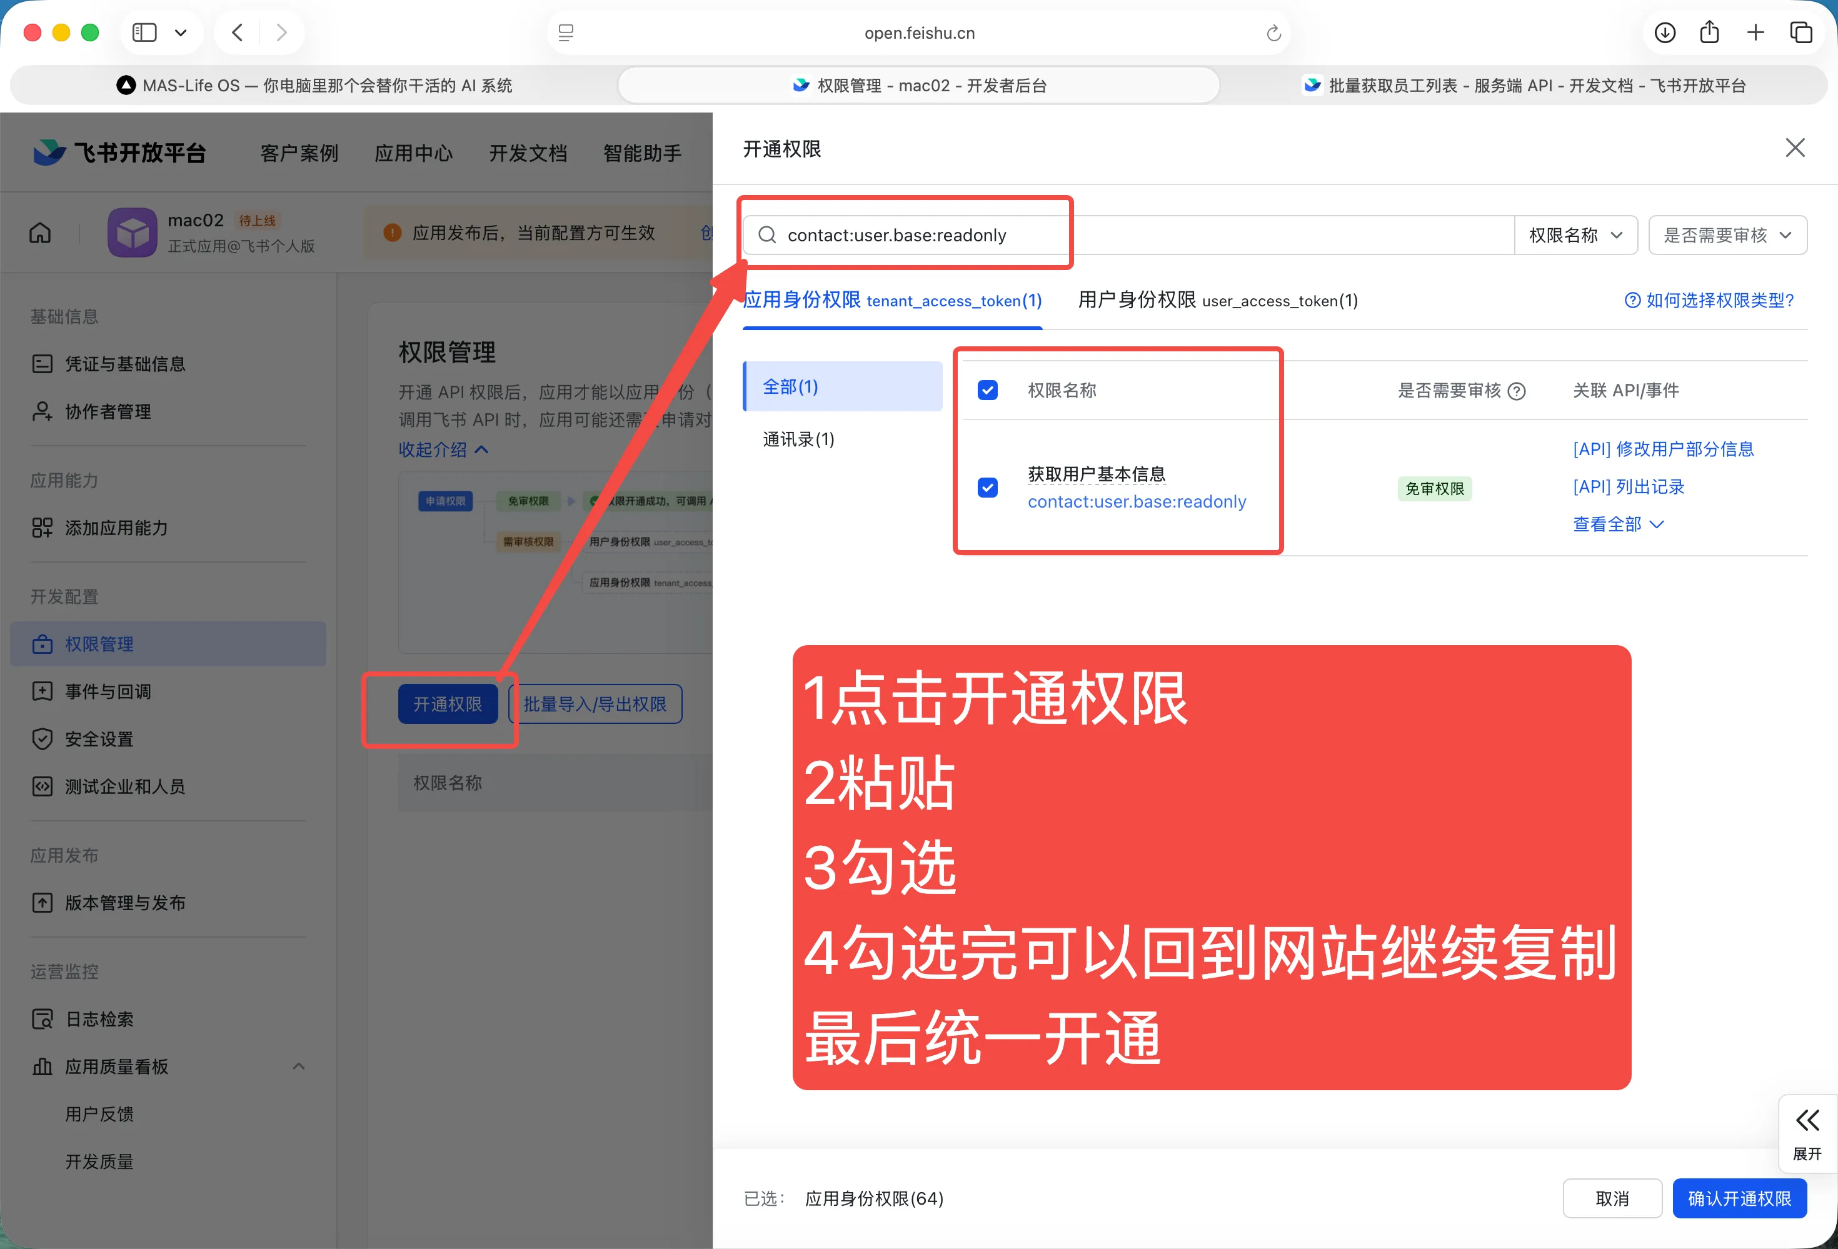Select the 全部(1) category
Viewport: 1838px width, 1249px height.
(843, 387)
